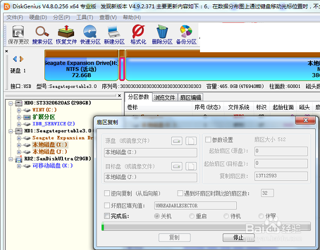320x250 pixels.
Task: Select the 休眠 radio button
Action: [261, 216]
